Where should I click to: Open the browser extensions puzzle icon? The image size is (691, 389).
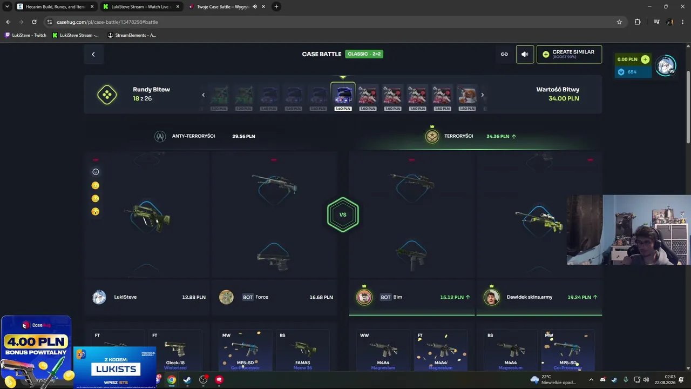[x=638, y=22]
